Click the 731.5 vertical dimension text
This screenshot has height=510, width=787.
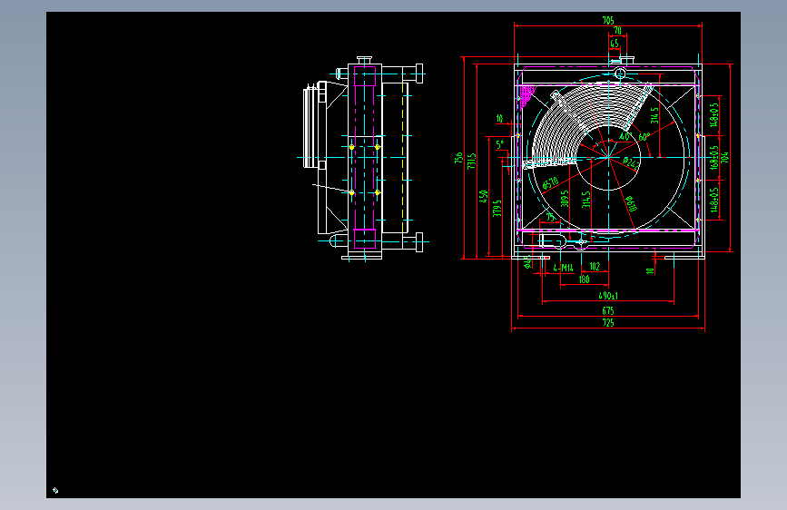(471, 161)
